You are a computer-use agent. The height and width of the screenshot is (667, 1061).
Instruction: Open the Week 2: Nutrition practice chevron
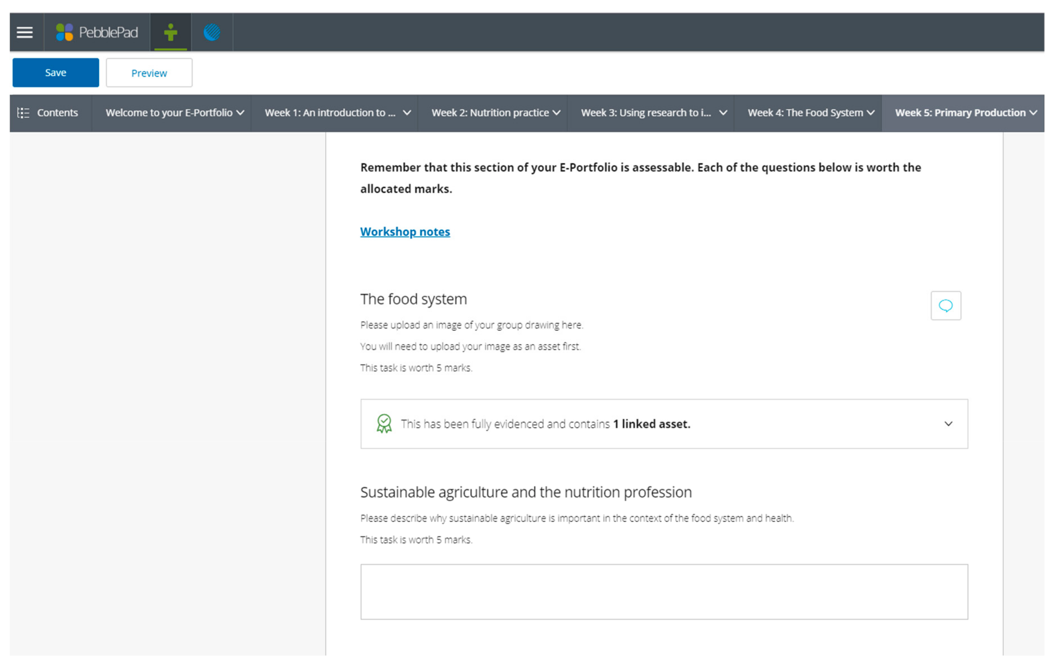point(556,113)
